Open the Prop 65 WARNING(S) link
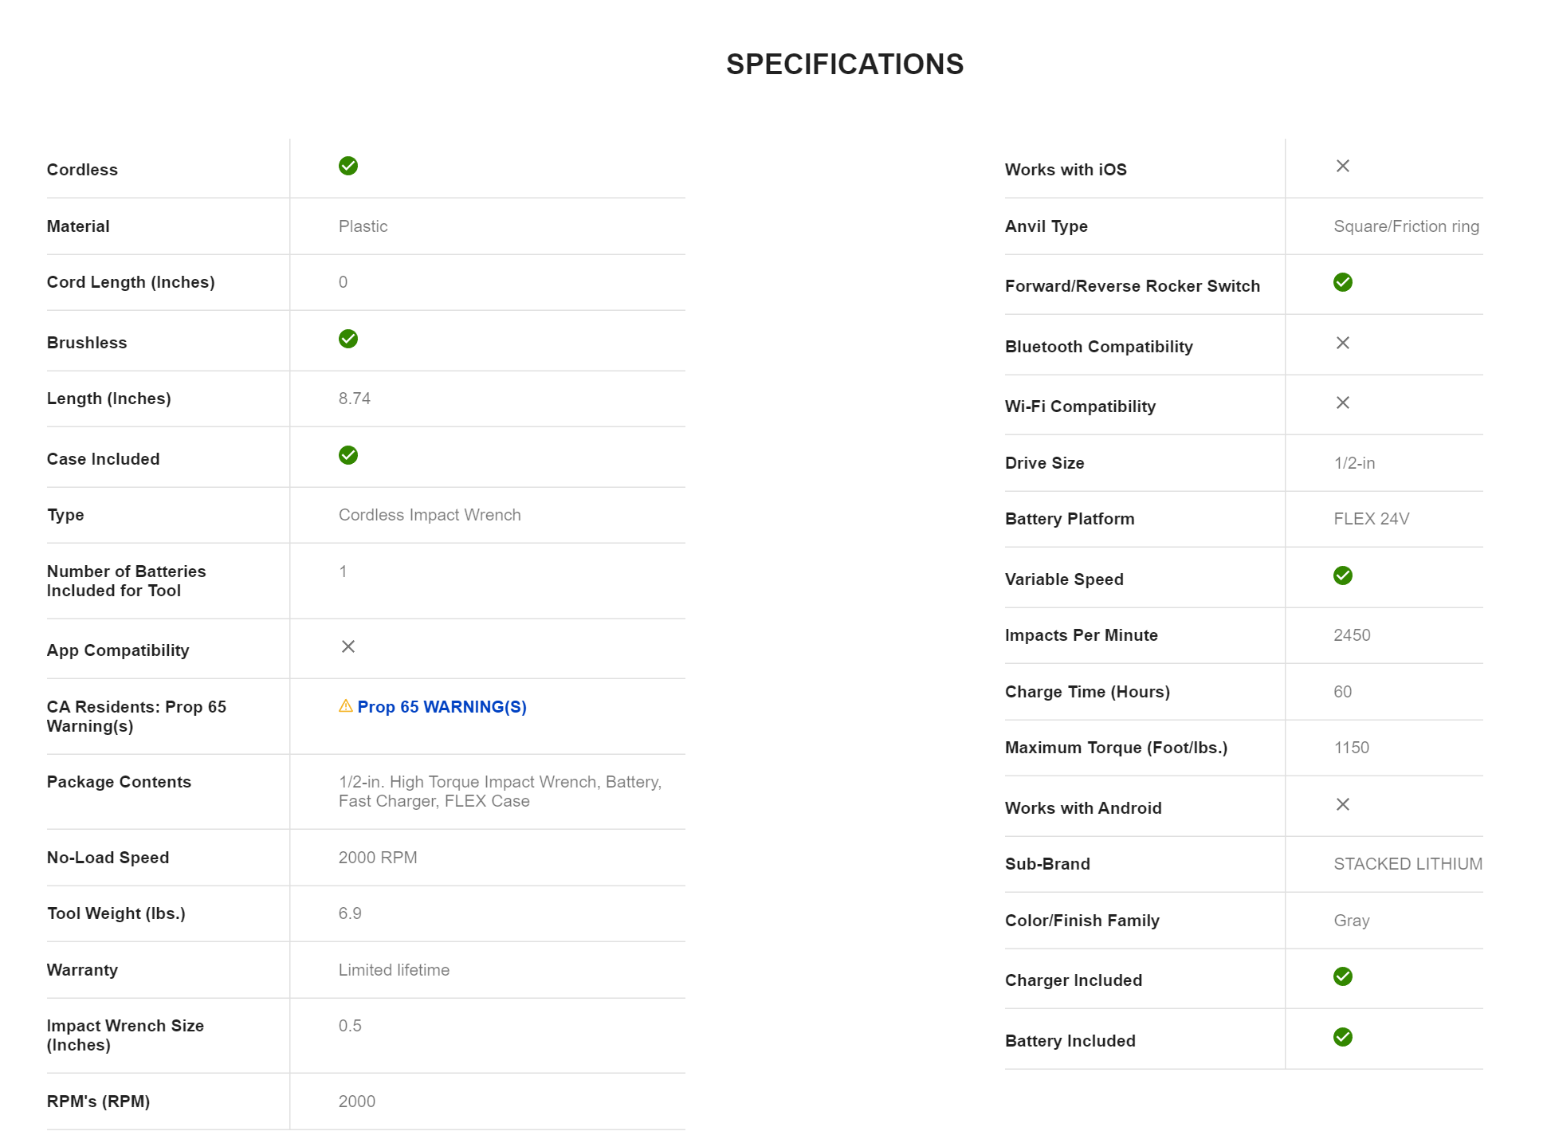 click(442, 707)
